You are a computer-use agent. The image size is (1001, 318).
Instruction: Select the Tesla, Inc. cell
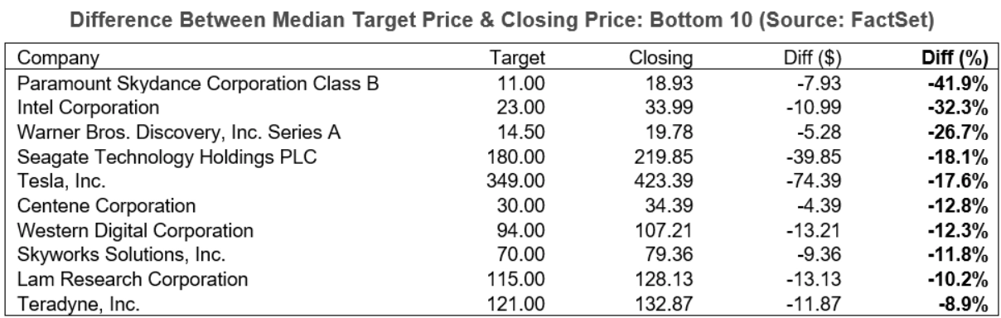tap(53, 181)
